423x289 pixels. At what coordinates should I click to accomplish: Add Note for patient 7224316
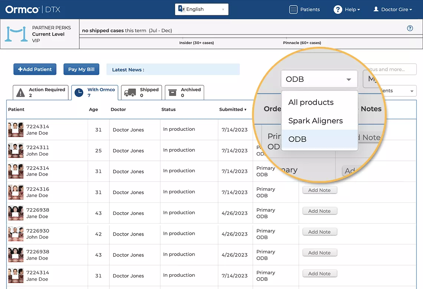319,190
